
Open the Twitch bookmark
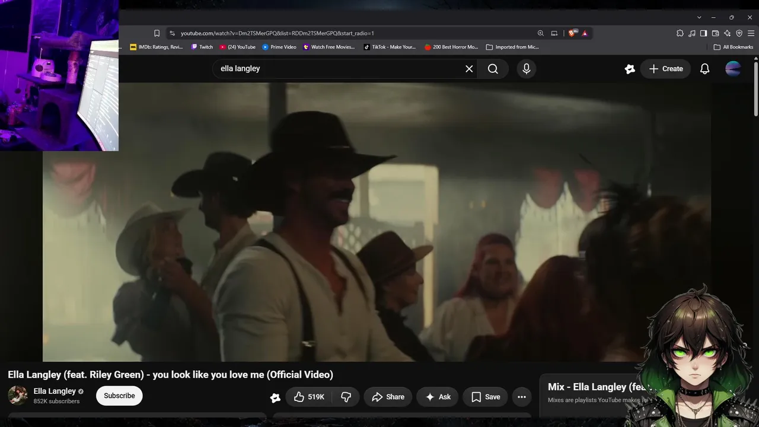[202, 47]
